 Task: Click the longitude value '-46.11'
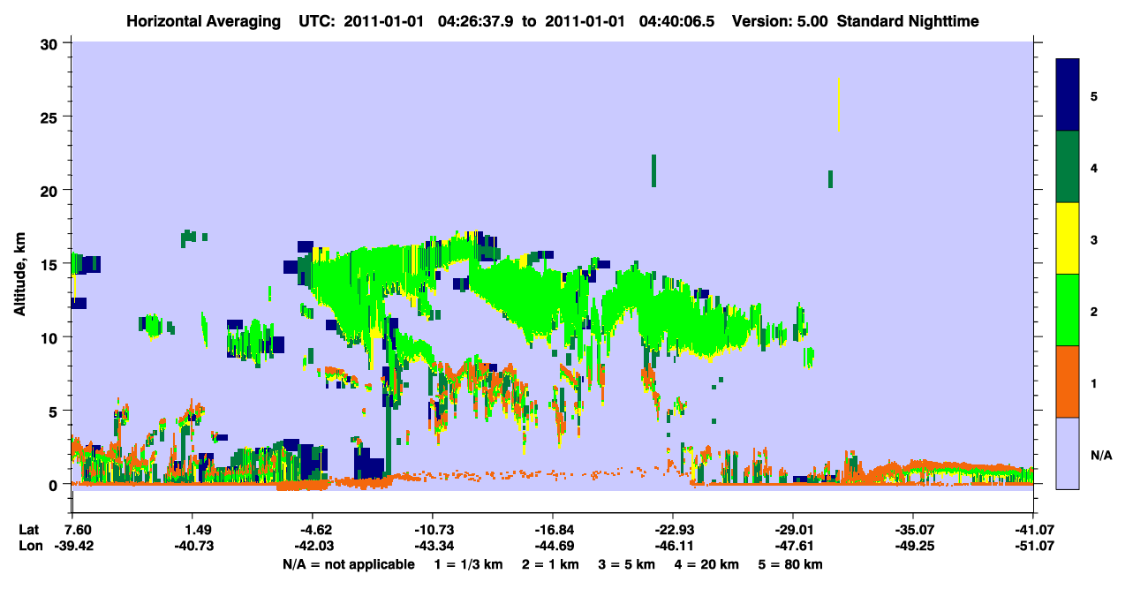673,546
